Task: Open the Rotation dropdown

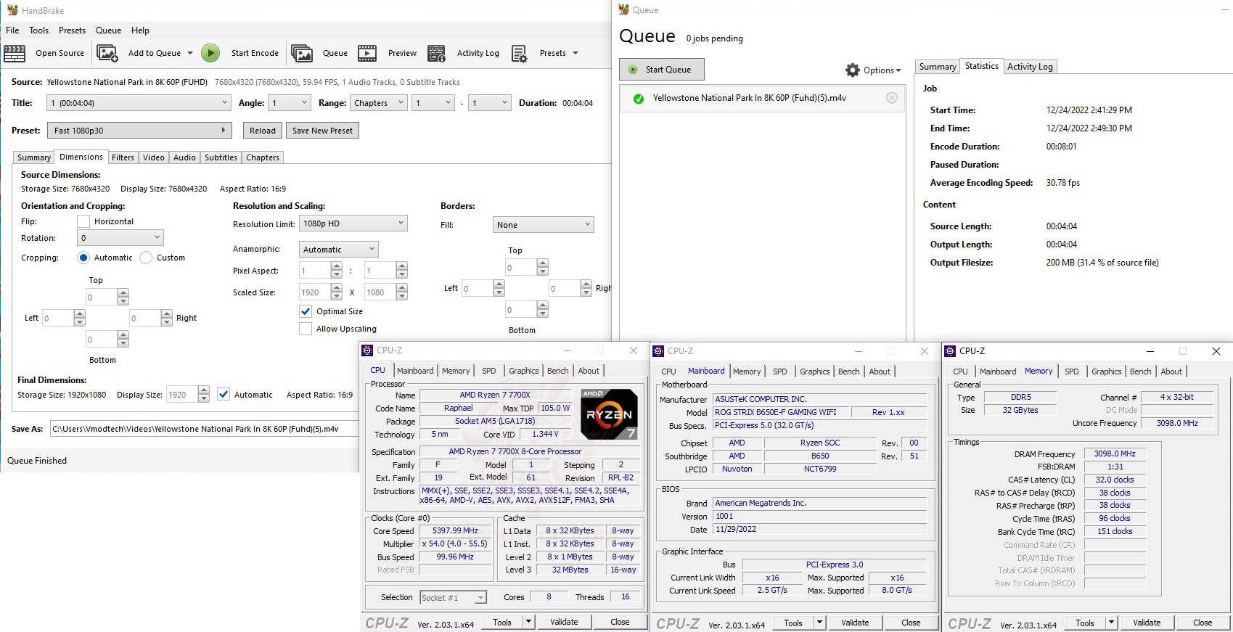Action: 120,238
